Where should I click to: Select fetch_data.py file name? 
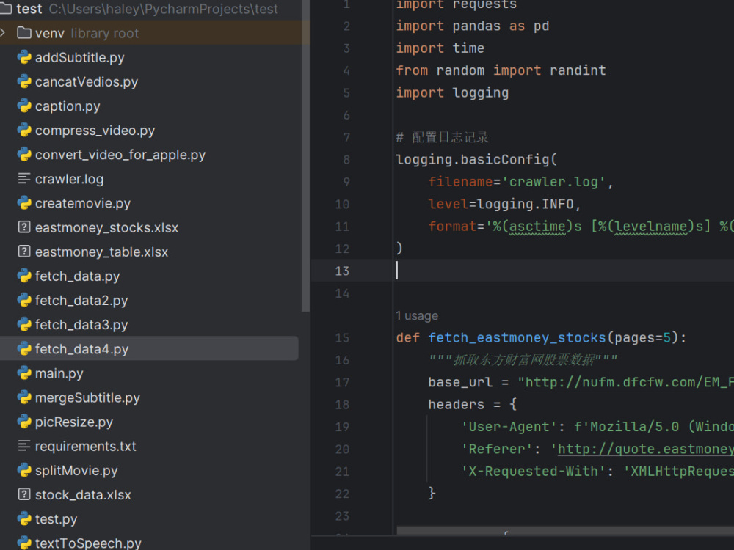pyautogui.click(x=77, y=276)
